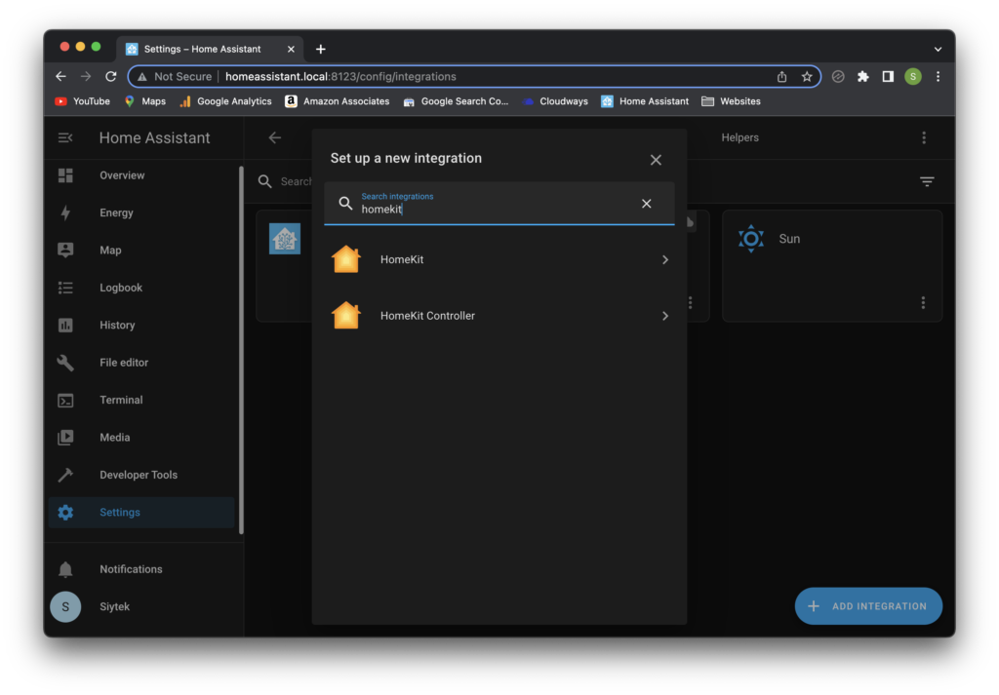
Task: Open the Overview dashboard icon in sidebar
Action: (65, 175)
